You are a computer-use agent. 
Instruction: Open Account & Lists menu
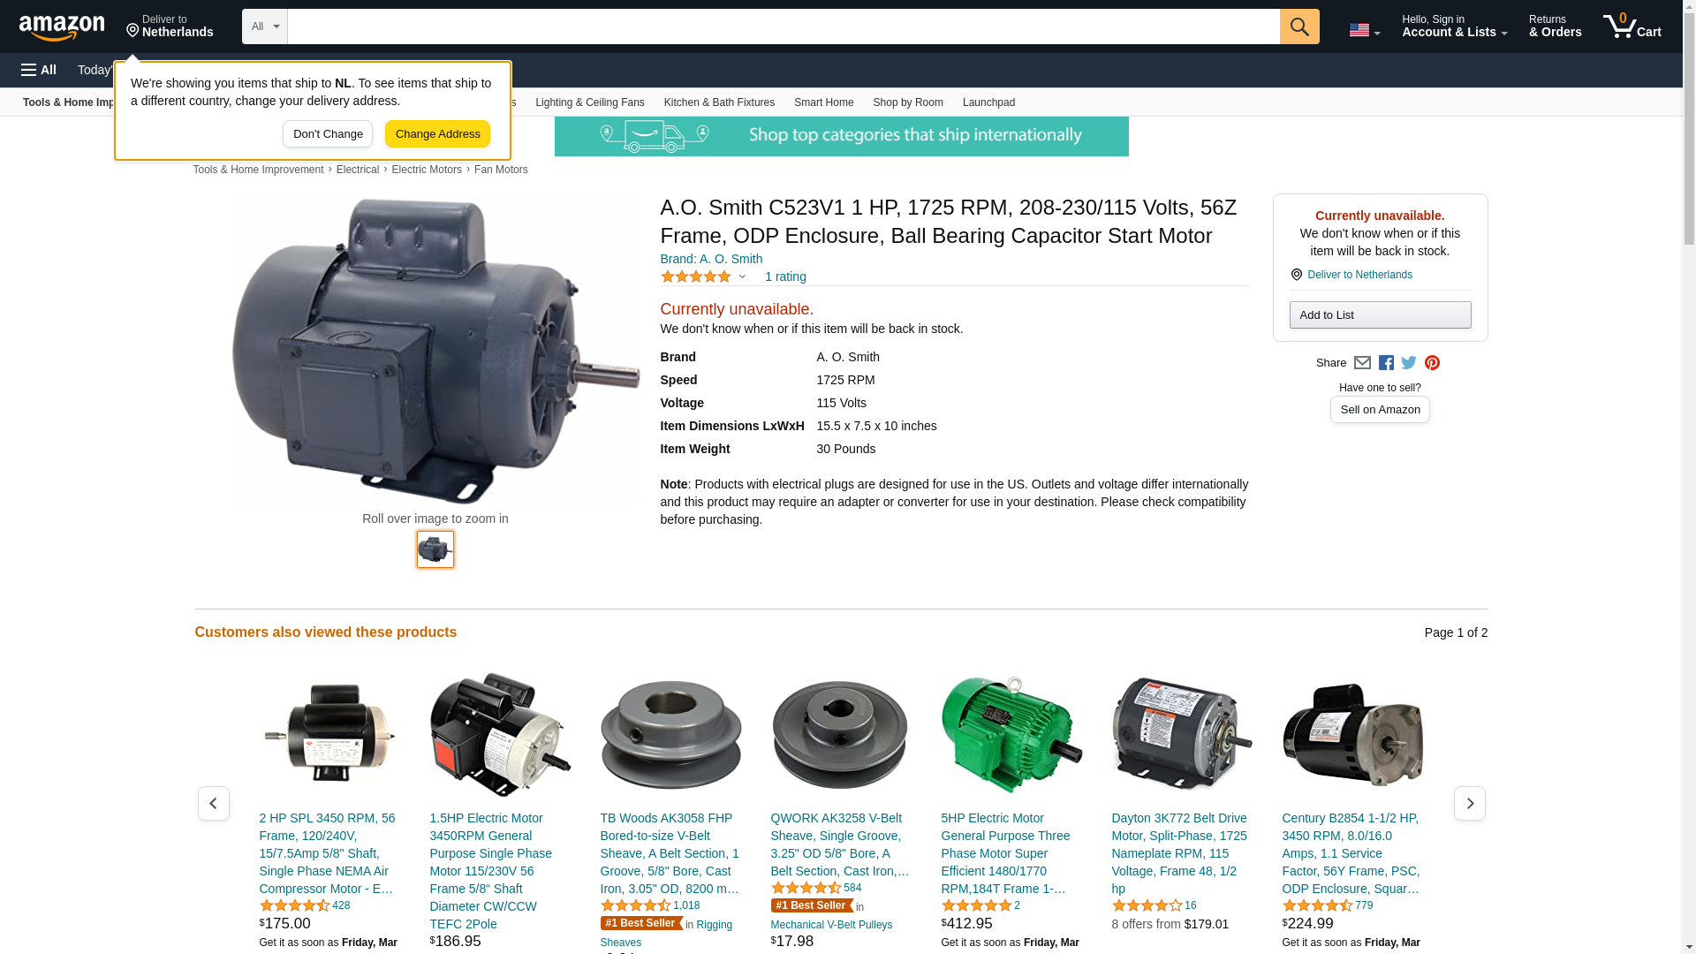[x=1454, y=26]
